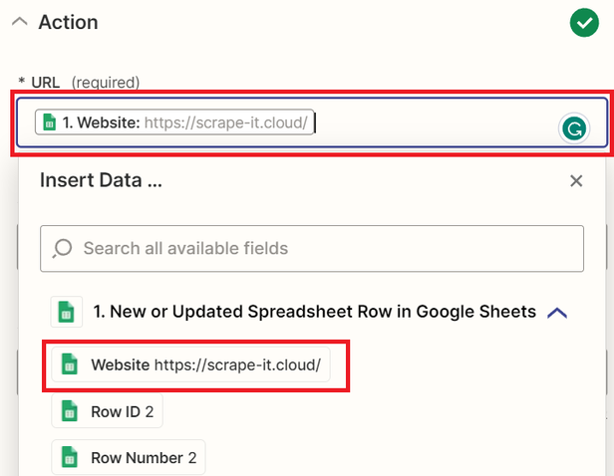Click the sheet icon on the Row ID option
Screen dimensions: 614x476
coord(70,410)
